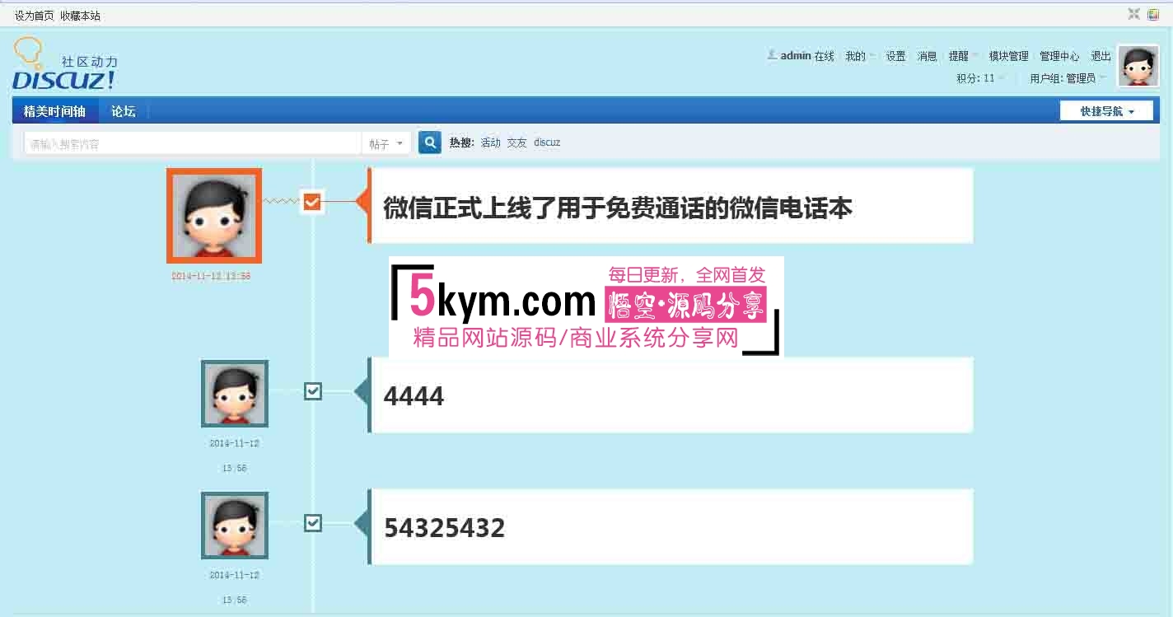Open the post titled 4444
This screenshot has width=1173, height=617.
pos(414,396)
